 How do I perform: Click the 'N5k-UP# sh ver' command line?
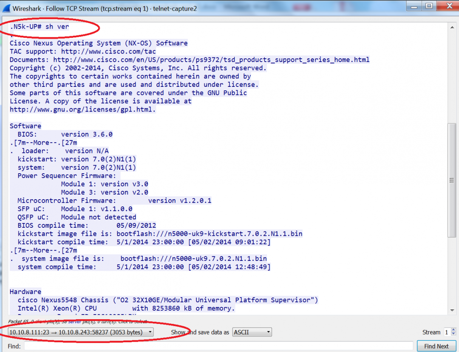click(x=41, y=26)
